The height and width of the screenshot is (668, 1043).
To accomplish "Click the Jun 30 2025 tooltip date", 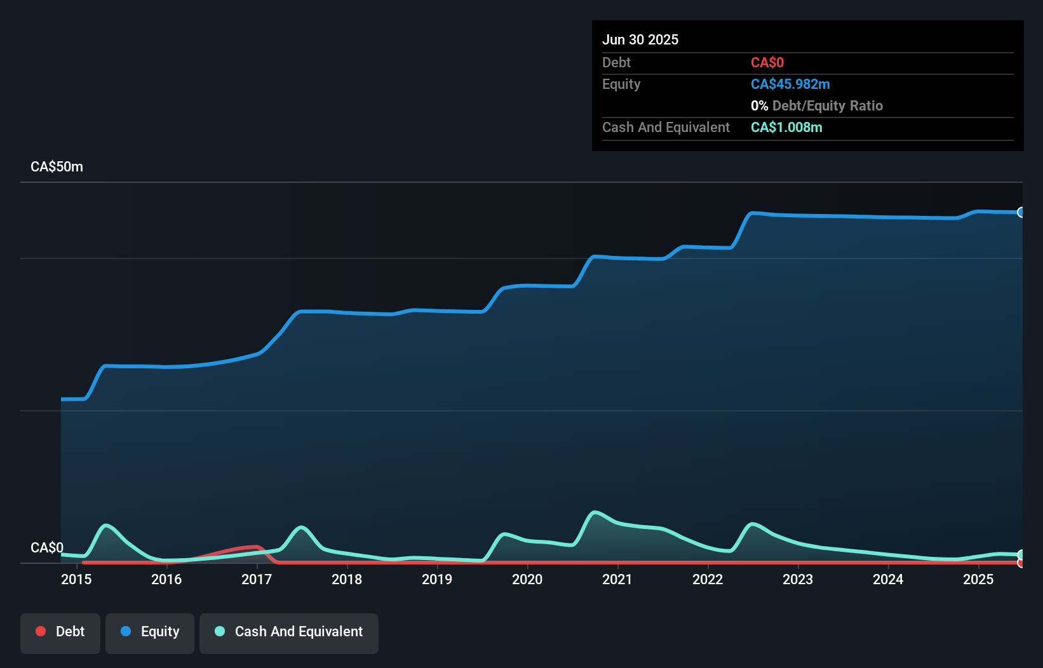I will click(x=640, y=40).
